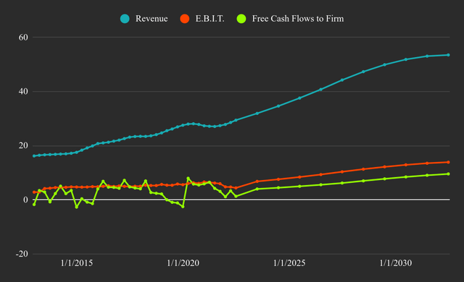Click the first Free Cash Flows point below zero
Image resolution: width=464 pixels, height=282 pixels.
(34, 205)
